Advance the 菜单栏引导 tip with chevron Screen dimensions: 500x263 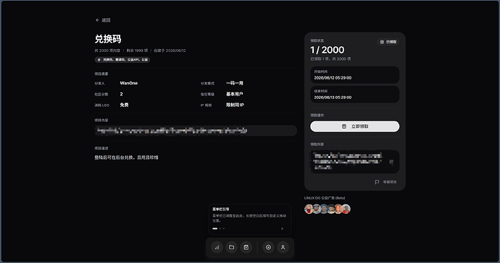click(x=282, y=228)
